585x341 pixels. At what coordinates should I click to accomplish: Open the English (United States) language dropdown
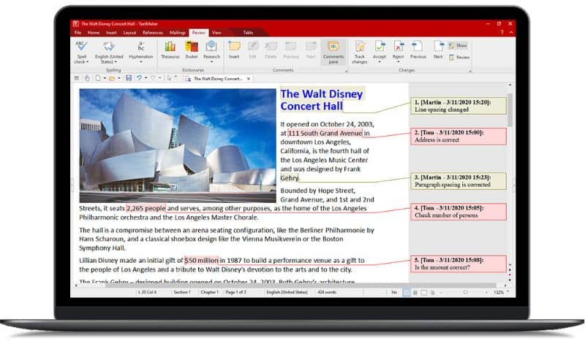pyautogui.click(x=108, y=52)
